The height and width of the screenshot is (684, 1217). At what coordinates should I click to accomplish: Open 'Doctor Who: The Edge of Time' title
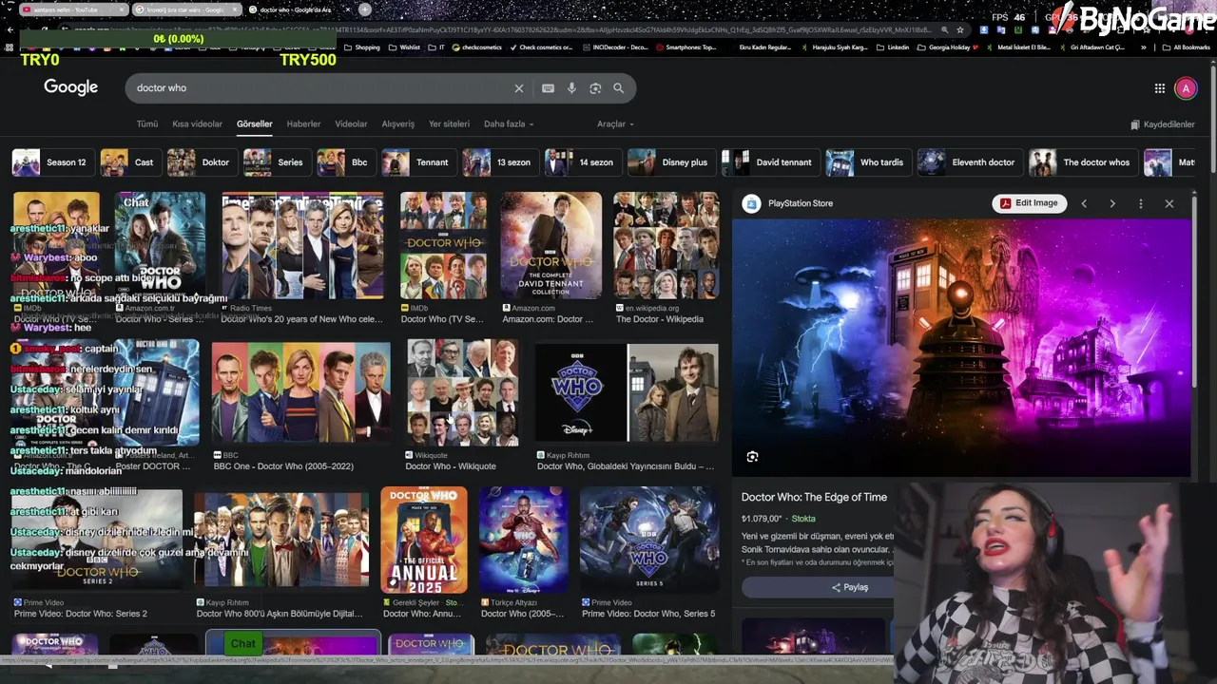click(x=814, y=497)
